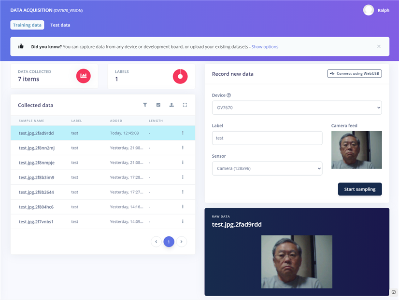This screenshot has width=399, height=300.
Task: Click the ADDED column header
Action: pos(116,121)
